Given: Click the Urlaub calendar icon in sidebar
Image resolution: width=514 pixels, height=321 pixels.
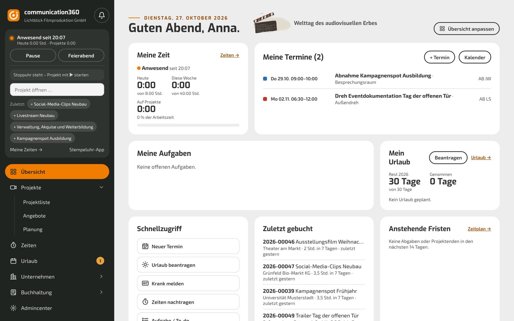Looking at the screenshot, I should [x=13, y=261].
